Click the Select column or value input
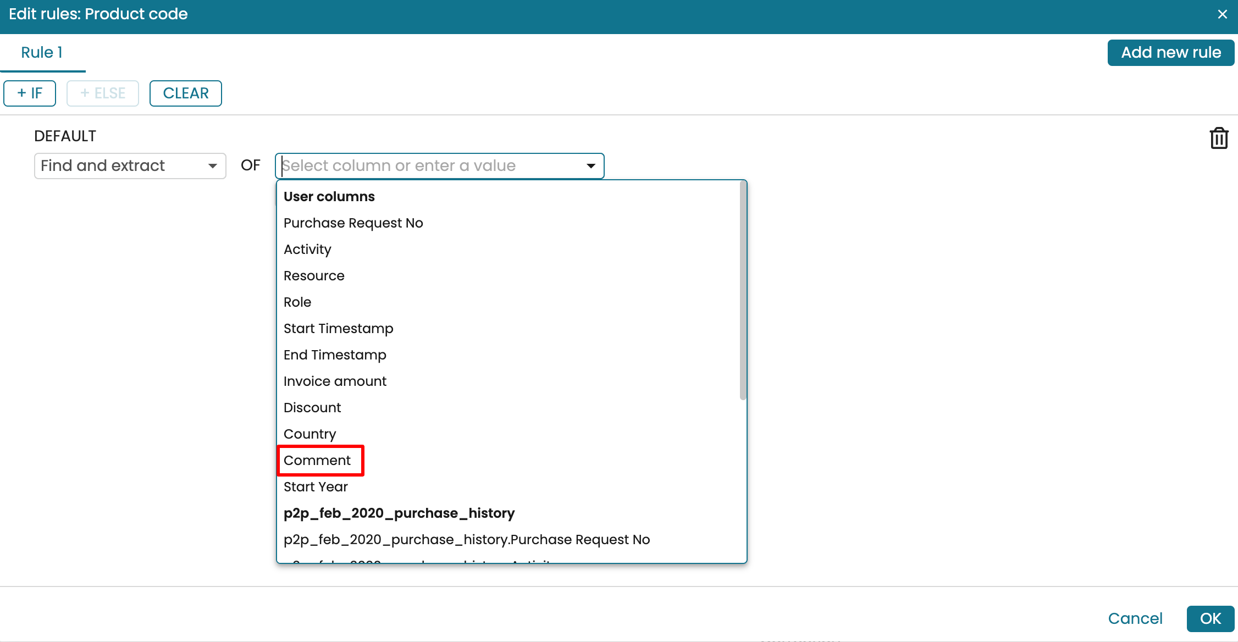Image resolution: width=1238 pixels, height=642 pixels. (429, 166)
